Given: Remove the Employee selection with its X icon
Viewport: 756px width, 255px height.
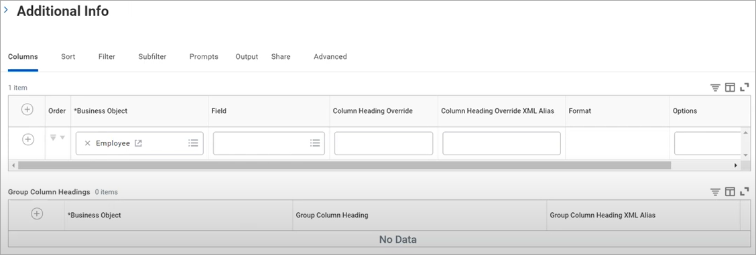Looking at the screenshot, I should click(87, 143).
